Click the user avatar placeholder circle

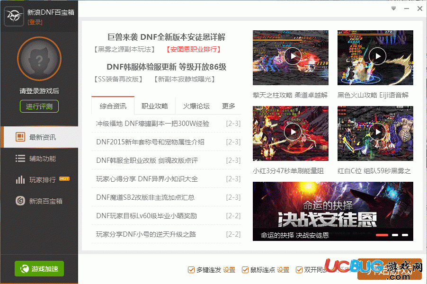click(x=39, y=59)
